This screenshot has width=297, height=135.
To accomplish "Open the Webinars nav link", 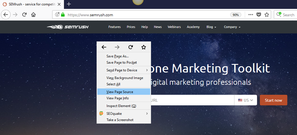I will [174, 27].
